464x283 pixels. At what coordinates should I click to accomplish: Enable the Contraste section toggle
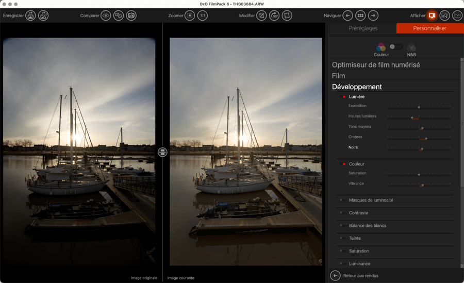coord(342,213)
